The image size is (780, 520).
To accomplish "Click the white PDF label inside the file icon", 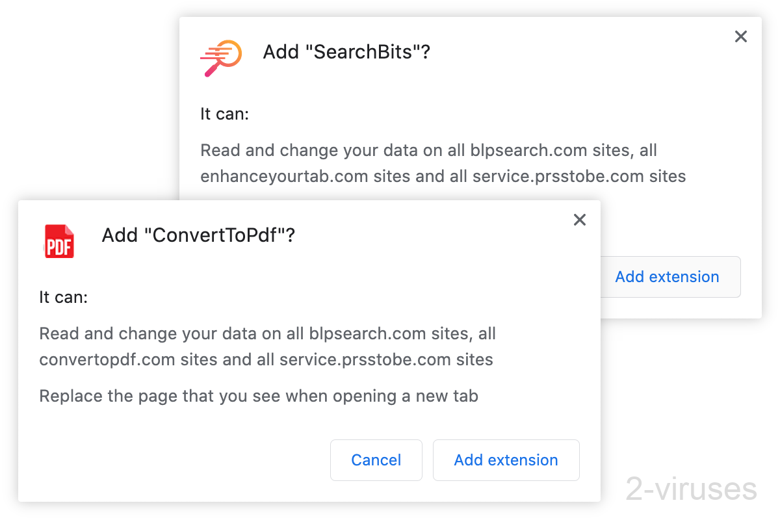I will (60, 246).
